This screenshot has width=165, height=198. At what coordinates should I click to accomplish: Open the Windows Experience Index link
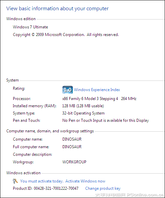(97, 90)
